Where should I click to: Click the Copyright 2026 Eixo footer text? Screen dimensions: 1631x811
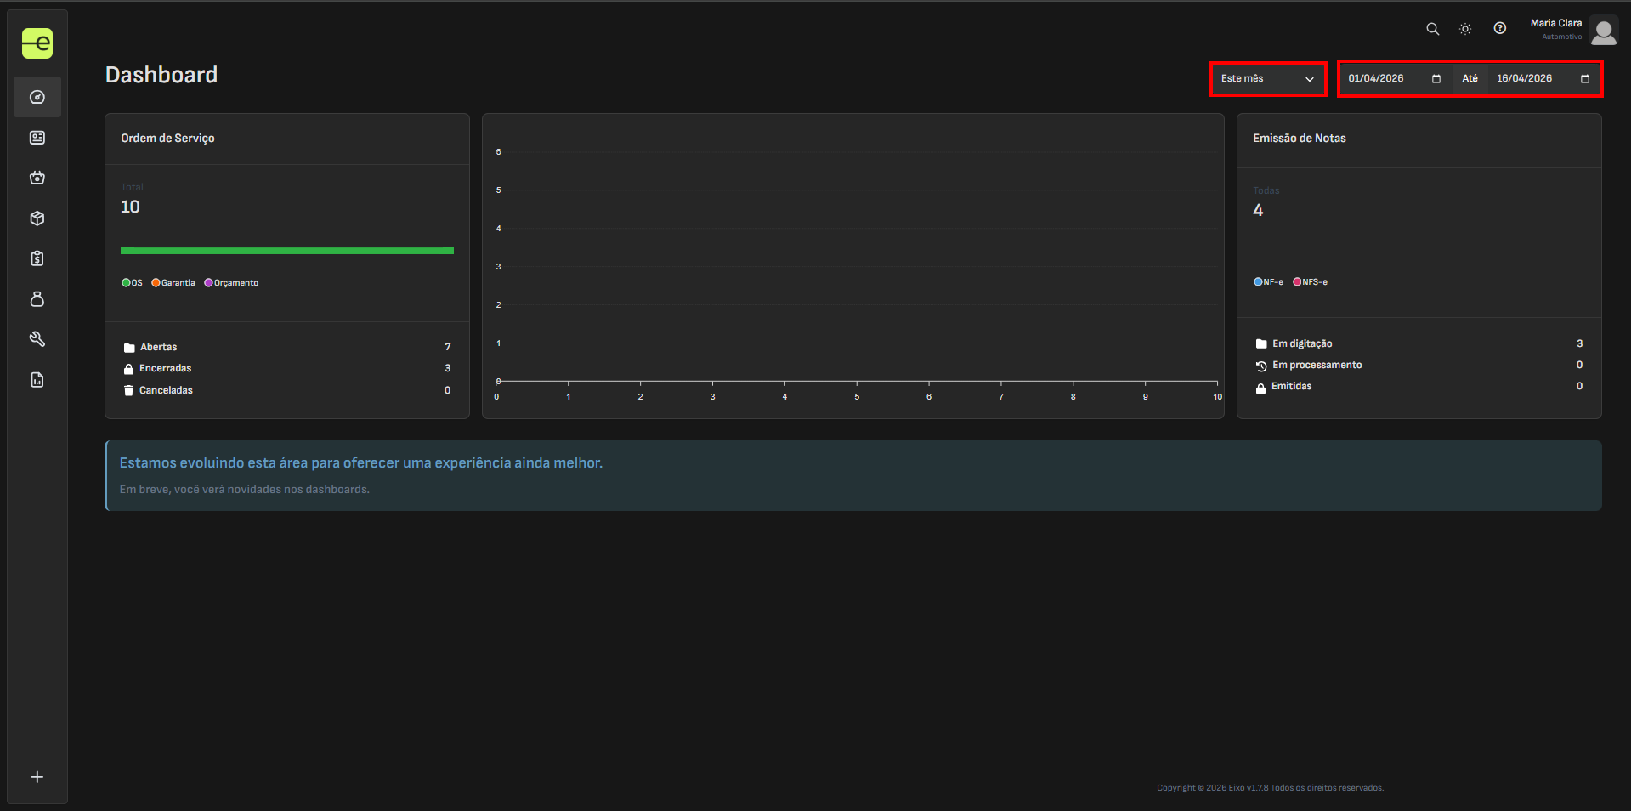pyautogui.click(x=1270, y=788)
